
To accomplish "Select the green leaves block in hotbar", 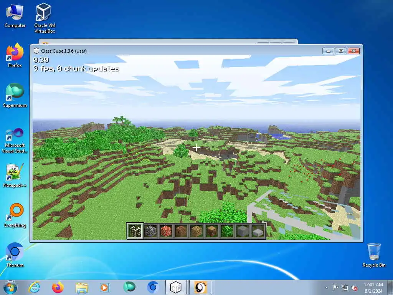I will point(227,231).
